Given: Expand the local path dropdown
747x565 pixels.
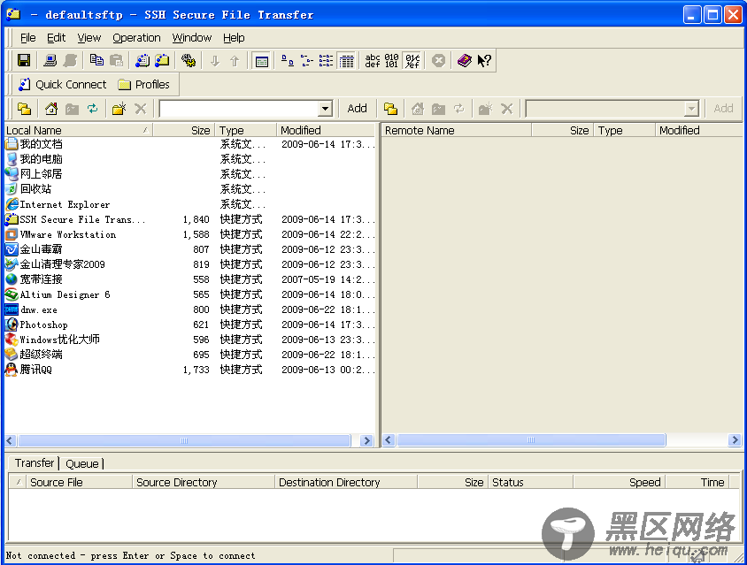Looking at the screenshot, I should pyautogui.click(x=326, y=109).
